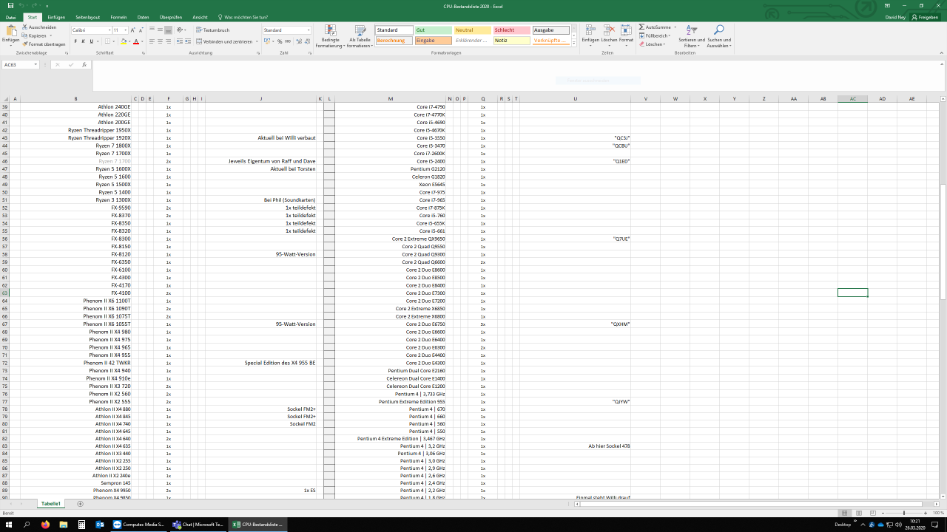Apply the Gut cell style
Image resolution: width=947 pixels, height=532 pixels.
(433, 30)
